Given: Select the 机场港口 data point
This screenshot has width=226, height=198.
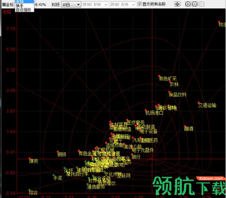Looking at the screenshot, I should coord(146,111).
